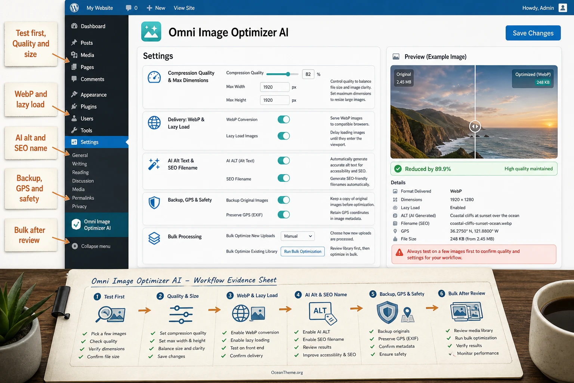The width and height of the screenshot is (574, 383).
Task: Click the Compression Quality slider handle
Action: pyautogui.click(x=288, y=74)
